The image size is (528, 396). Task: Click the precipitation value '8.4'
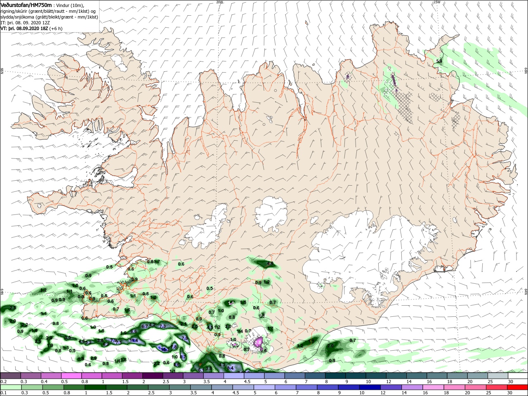pos(230,368)
